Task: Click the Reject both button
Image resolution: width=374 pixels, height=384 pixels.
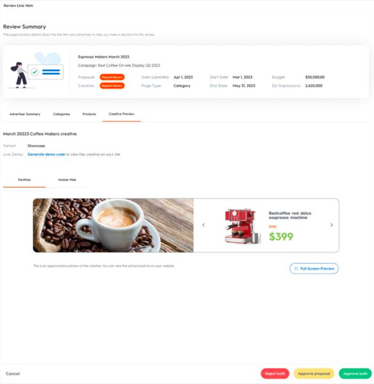Action: pyautogui.click(x=275, y=373)
